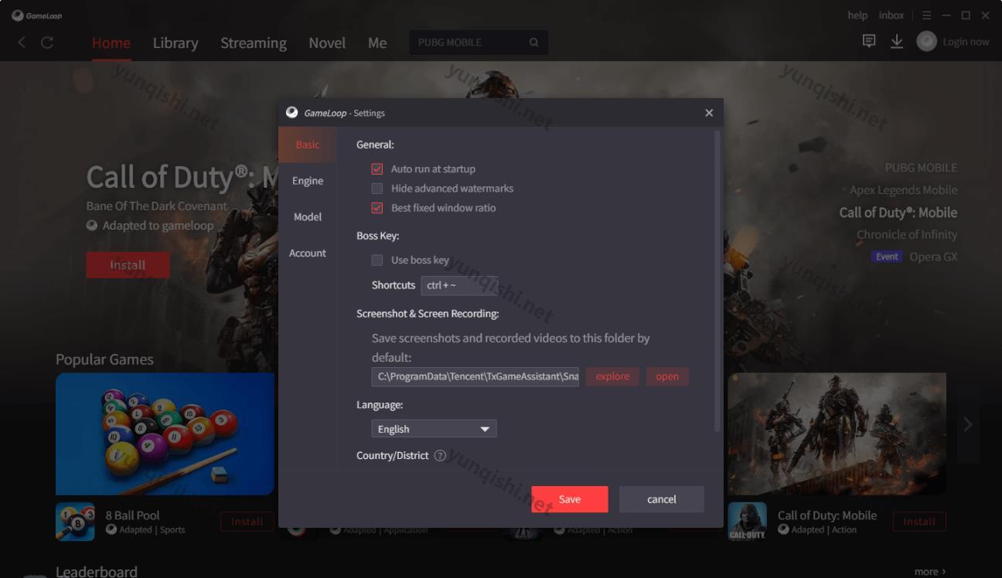Click Login now
Screen dimensions: 1002x578
point(966,42)
